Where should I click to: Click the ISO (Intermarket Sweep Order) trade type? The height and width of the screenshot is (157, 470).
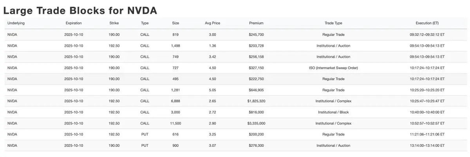333,68
